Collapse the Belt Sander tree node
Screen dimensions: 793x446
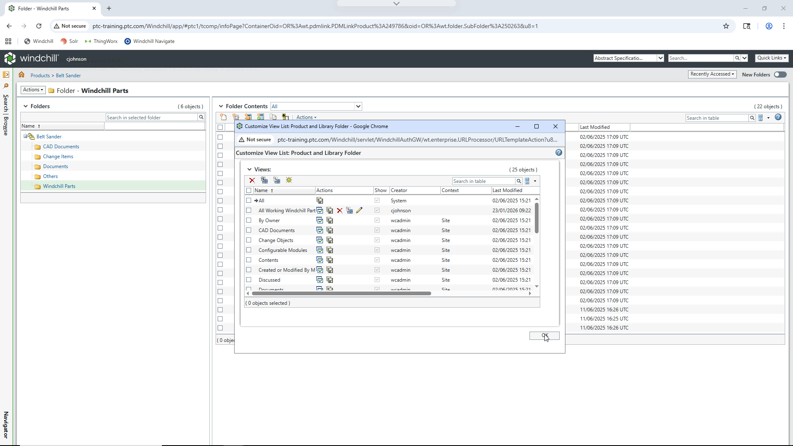[x=25, y=136]
